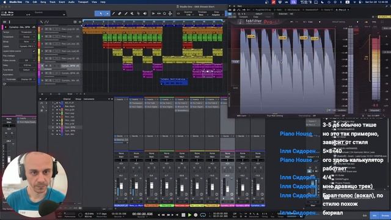Select the dark blue Cymatics event clip
The image size is (391, 220).
pos(174,82)
